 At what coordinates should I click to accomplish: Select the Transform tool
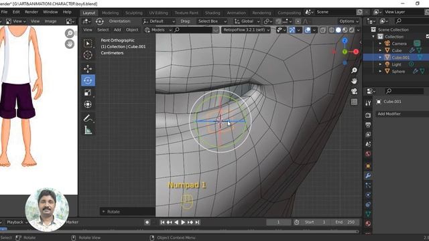point(88,104)
